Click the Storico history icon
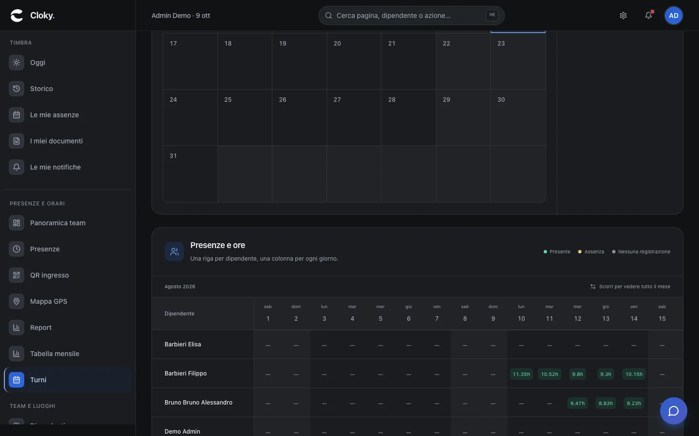Viewport: 699px width, 436px height. pyautogui.click(x=17, y=89)
